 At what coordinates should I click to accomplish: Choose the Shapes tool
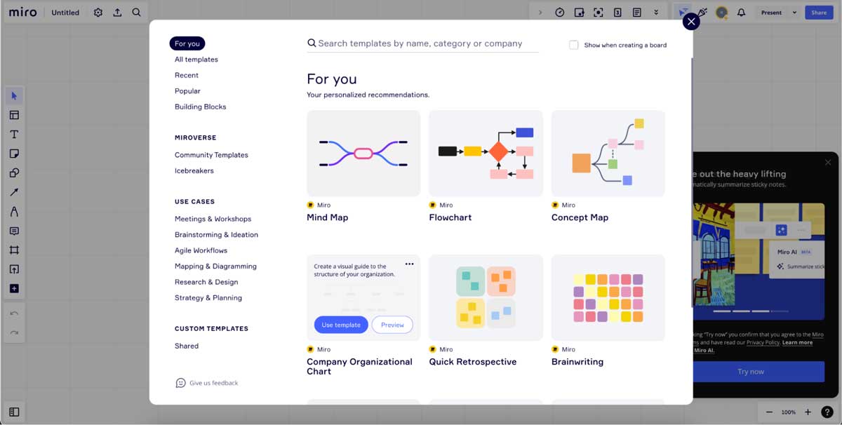(x=14, y=173)
